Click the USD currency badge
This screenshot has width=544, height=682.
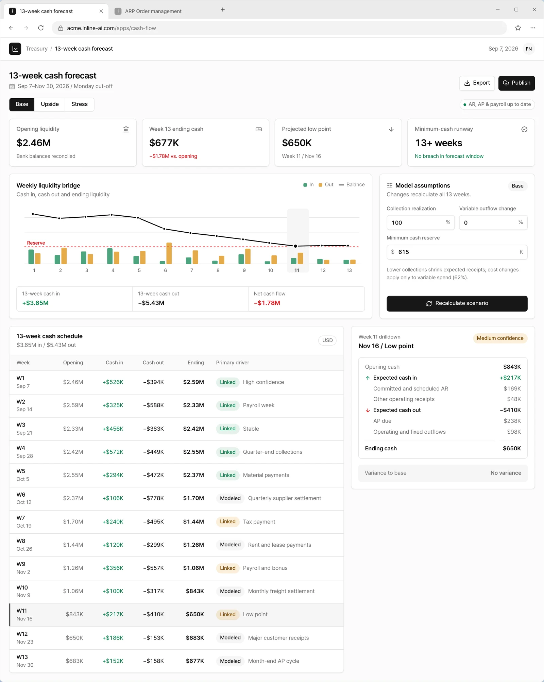[x=327, y=340]
